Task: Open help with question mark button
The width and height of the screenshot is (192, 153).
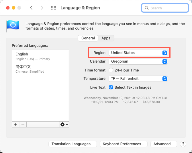Action: point(183,144)
